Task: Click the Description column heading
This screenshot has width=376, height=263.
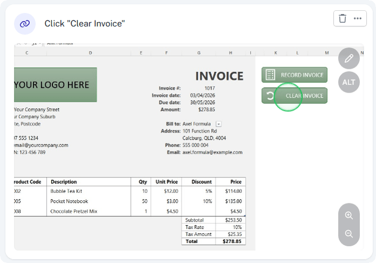Action: (64, 182)
